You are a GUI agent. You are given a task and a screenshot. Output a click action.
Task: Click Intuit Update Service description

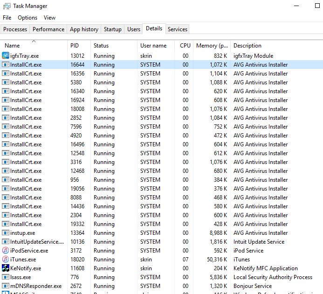259,242
